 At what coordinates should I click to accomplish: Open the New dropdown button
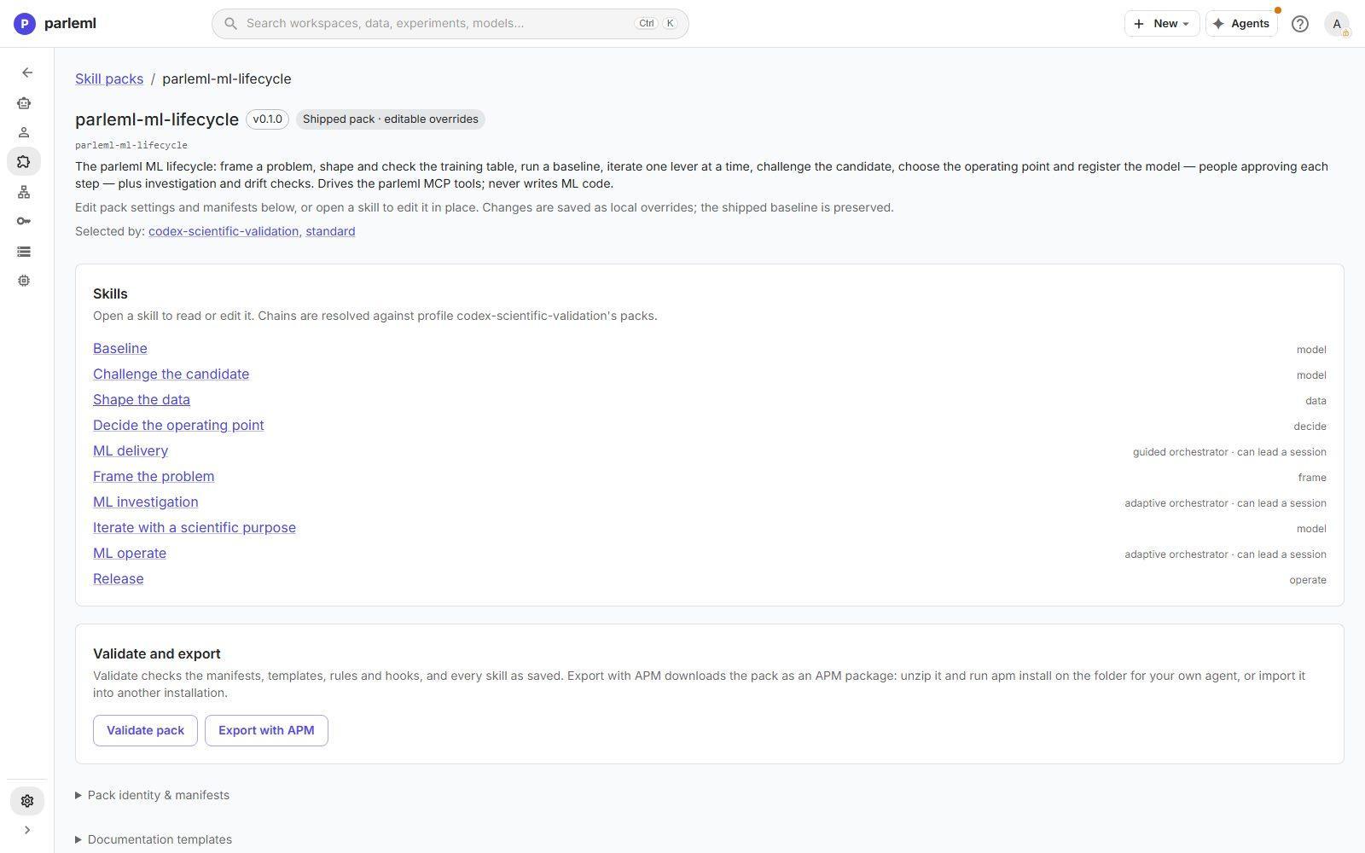(1161, 24)
